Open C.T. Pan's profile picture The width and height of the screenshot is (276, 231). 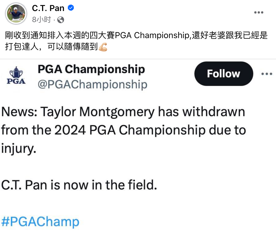coord(16,14)
